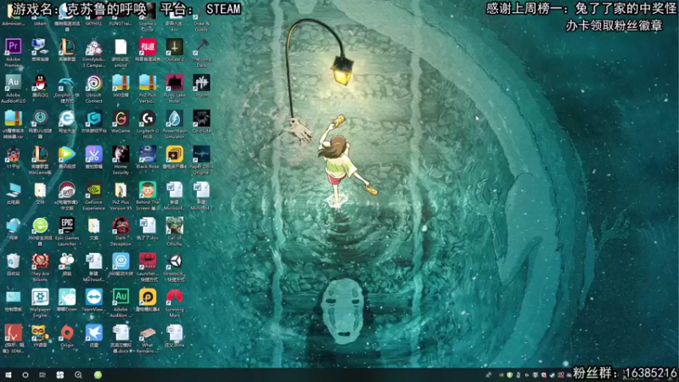Open the CoidSide game icon

[201, 118]
